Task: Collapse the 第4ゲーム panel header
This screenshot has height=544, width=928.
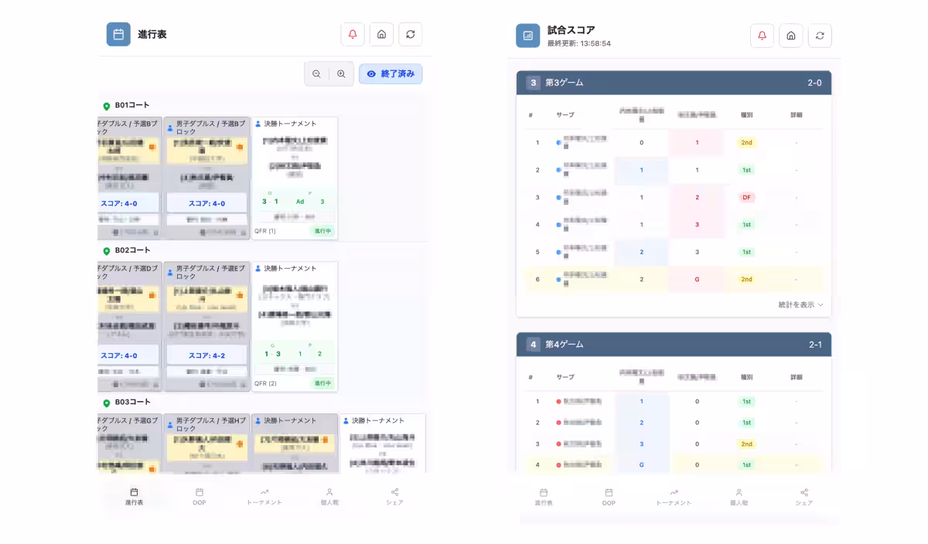Action: [x=674, y=345]
